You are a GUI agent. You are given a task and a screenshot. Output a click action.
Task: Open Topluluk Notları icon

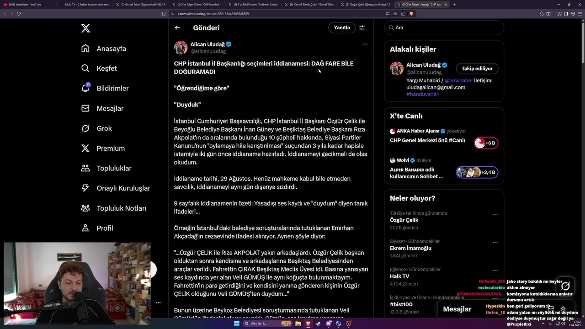85,208
